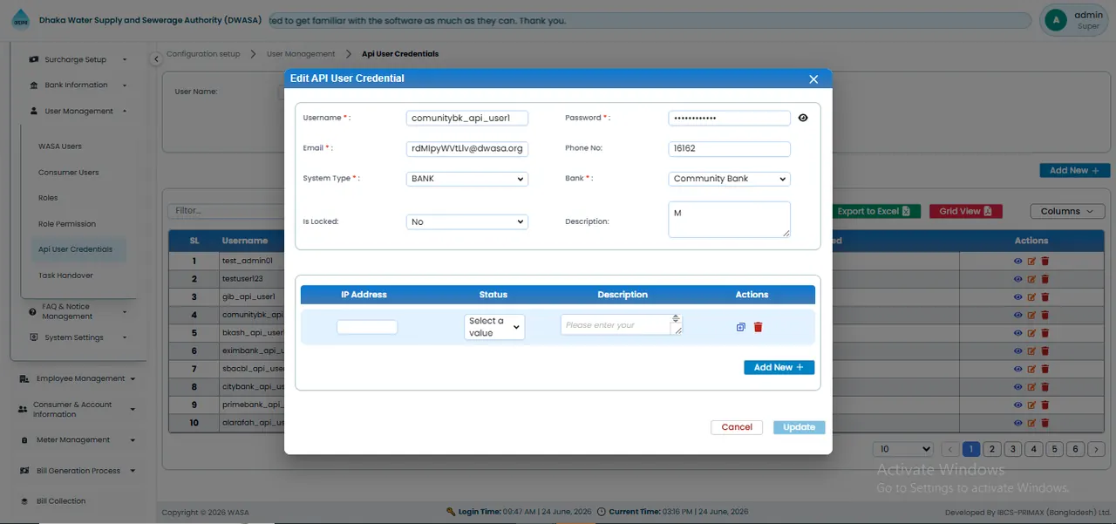Click Grid View button

(965, 211)
